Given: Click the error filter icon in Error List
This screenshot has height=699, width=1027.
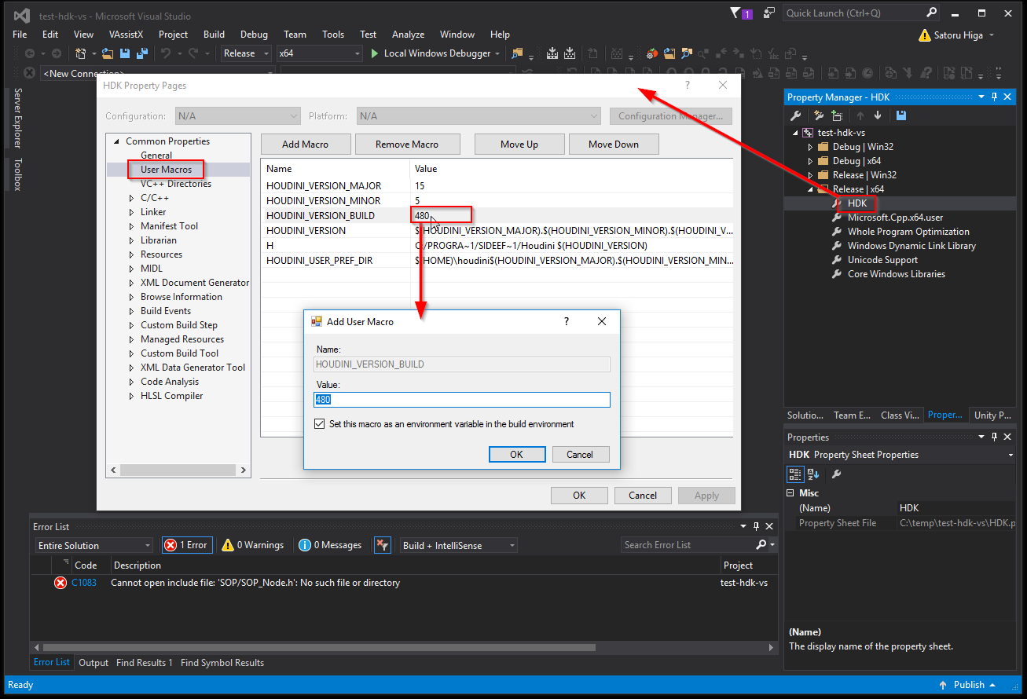Looking at the screenshot, I should 382,545.
